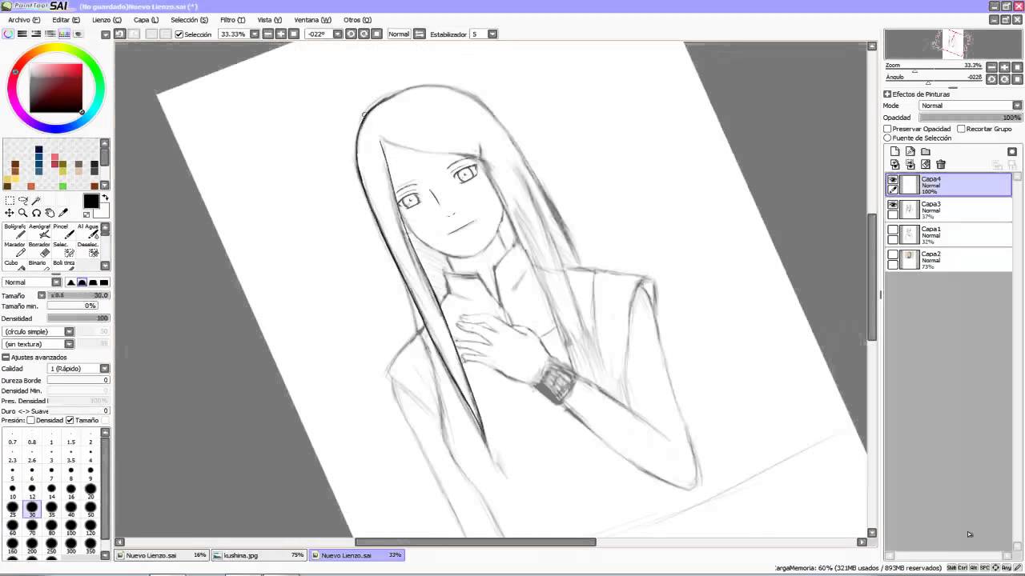Open the Ventana menu
The image size is (1025, 576).
pos(312,20)
